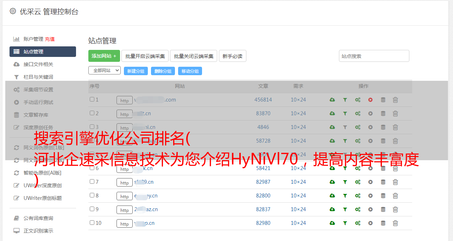Click the green 添加网站 + button
This screenshot has height=241, width=453.
(x=104, y=56)
